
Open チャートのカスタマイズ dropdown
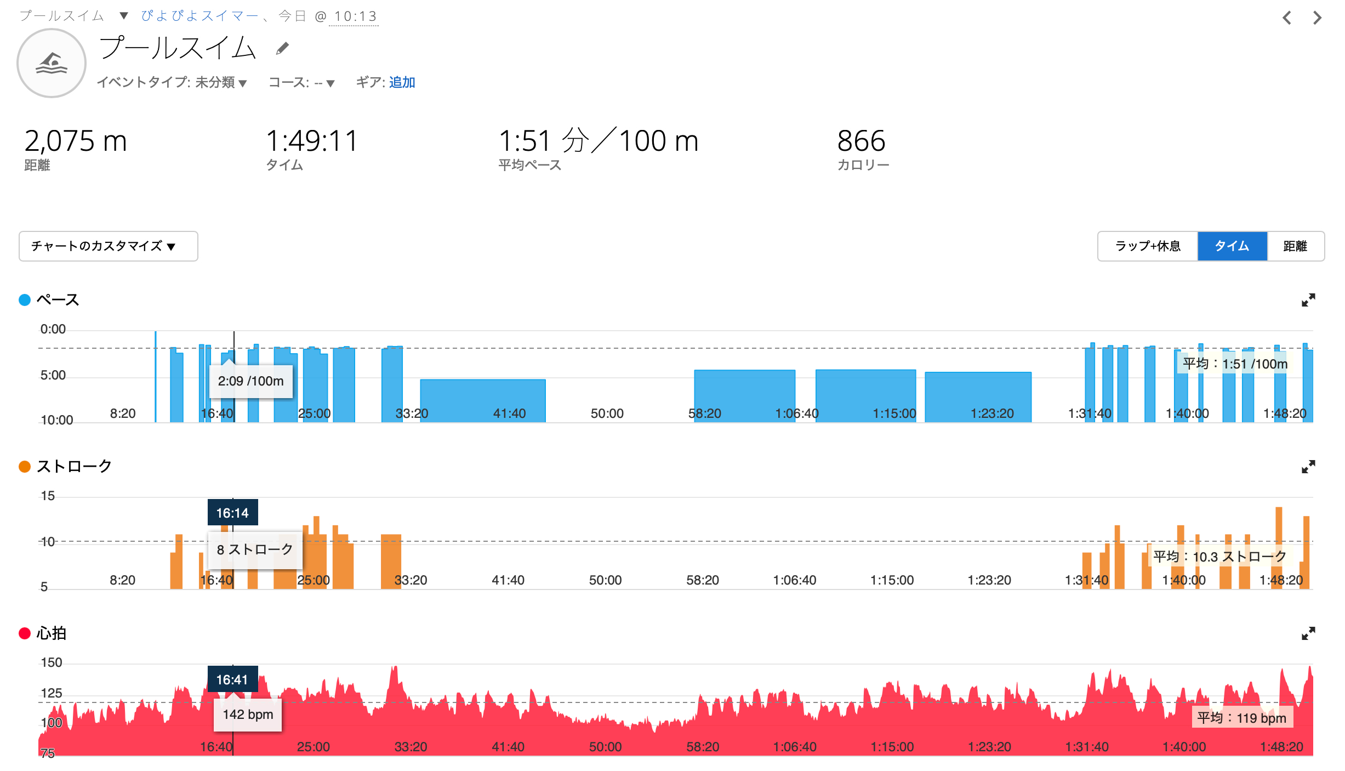[109, 246]
